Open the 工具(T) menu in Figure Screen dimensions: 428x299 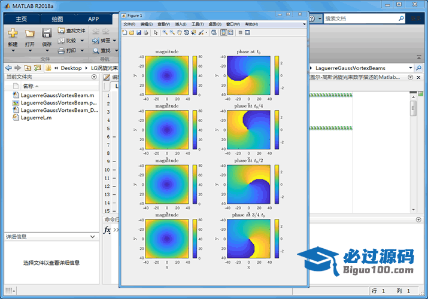tap(198, 24)
